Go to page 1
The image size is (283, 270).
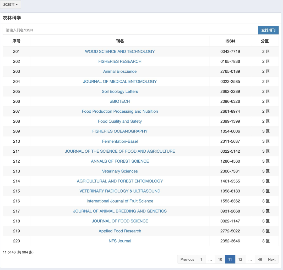201,259
